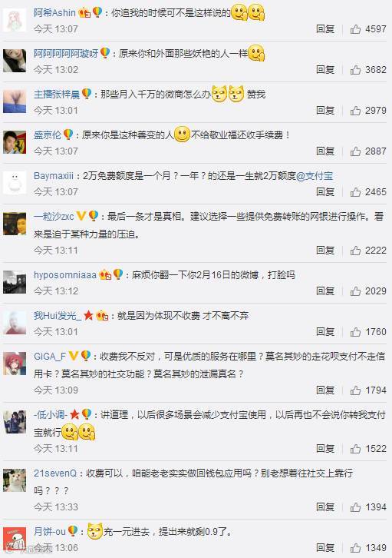The width and height of the screenshot is (392, 558).
Task: Click the like icon next to 2222
Action: [355, 251]
